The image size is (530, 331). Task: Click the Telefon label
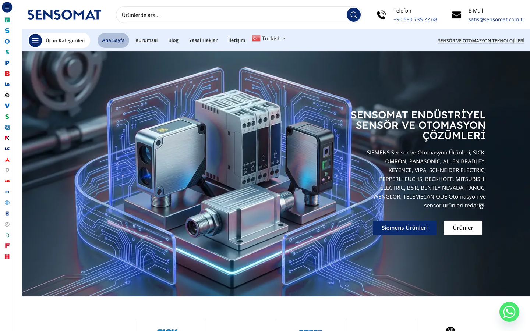click(x=402, y=11)
